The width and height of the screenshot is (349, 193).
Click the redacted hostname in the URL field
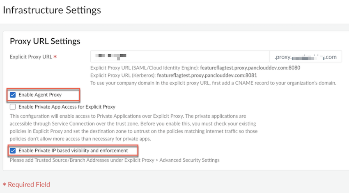[110, 56]
